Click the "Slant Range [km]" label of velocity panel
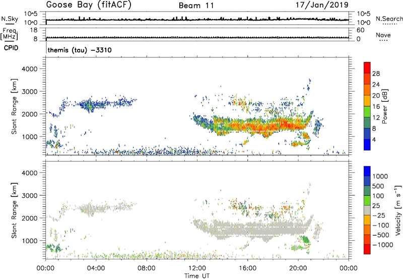Viewport: 403px width, 279px height. click(x=14, y=211)
